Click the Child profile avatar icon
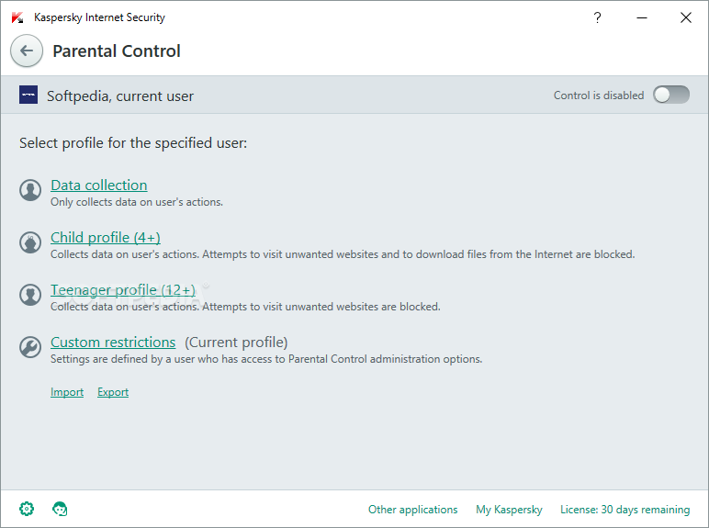This screenshot has width=709, height=528. point(30,242)
